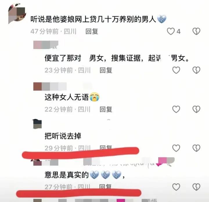Reply to the comment posted 23分钟前
The image size is (209, 202).
[106, 70]
